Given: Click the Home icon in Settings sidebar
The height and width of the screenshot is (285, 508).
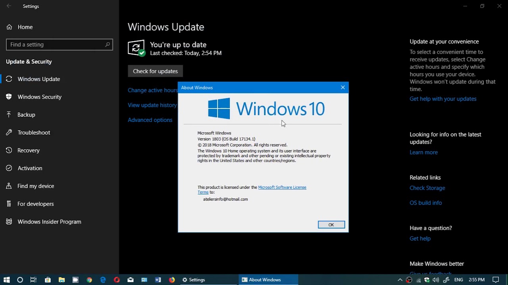Looking at the screenshot, I should pyautogui.click(x=9, y=27).
